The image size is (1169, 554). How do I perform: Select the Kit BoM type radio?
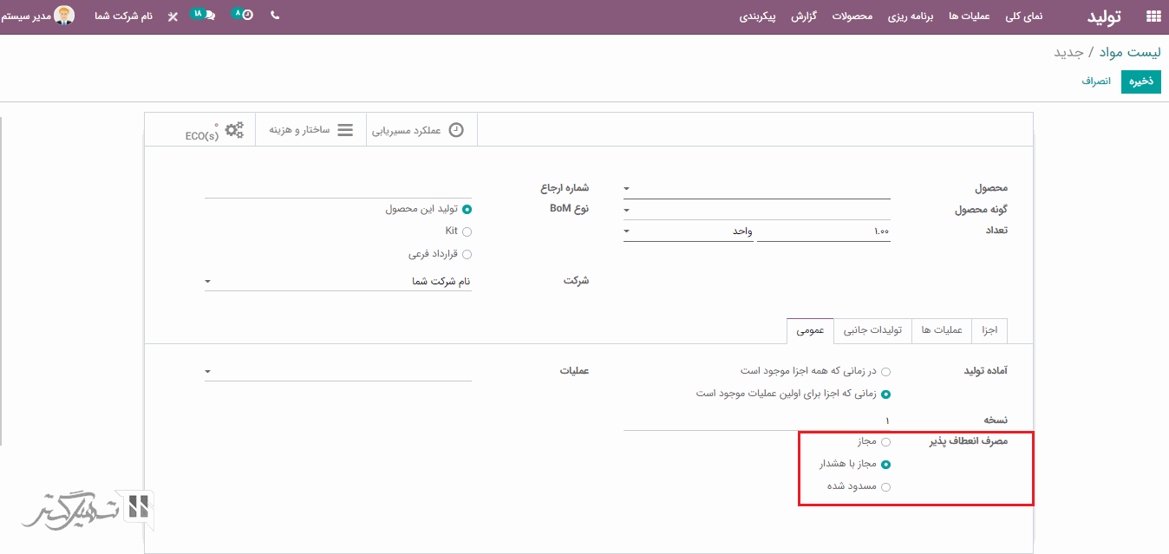click(x=467, y=231)
